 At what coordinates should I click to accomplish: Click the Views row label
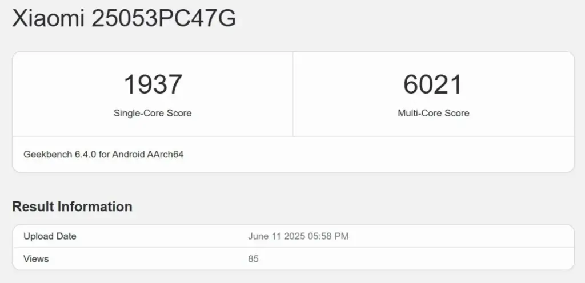[36, 259]
